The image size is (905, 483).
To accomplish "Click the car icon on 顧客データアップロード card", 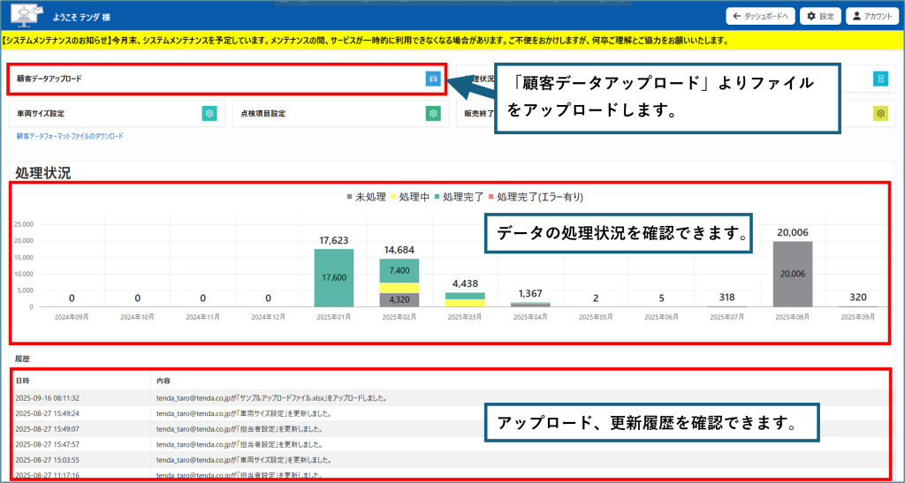I will click(x=433, y=79).
